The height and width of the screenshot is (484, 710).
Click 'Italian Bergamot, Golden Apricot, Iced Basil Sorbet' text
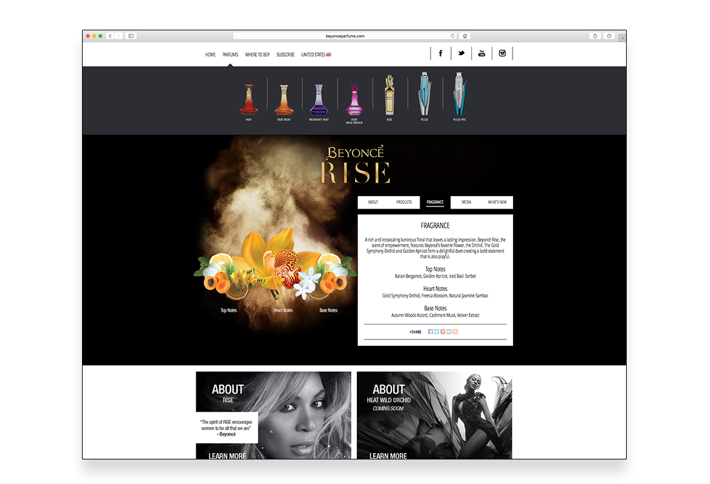click(x=435, y=276)
